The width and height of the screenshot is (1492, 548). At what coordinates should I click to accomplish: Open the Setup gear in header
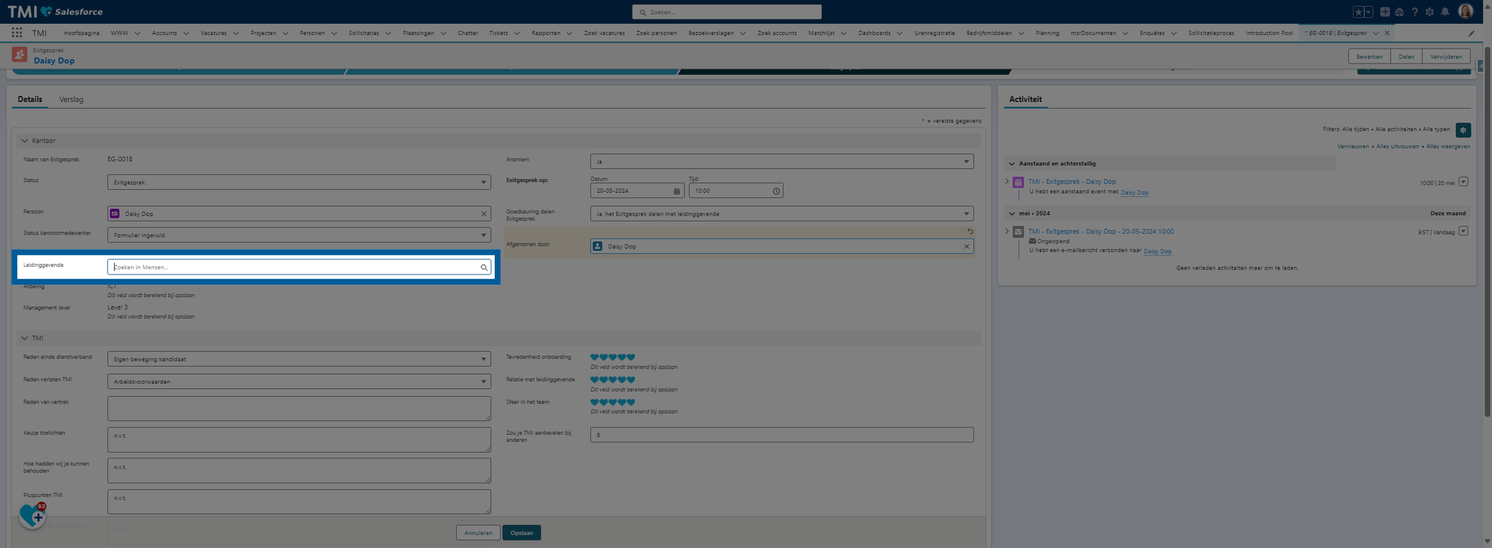(1430, 12)
